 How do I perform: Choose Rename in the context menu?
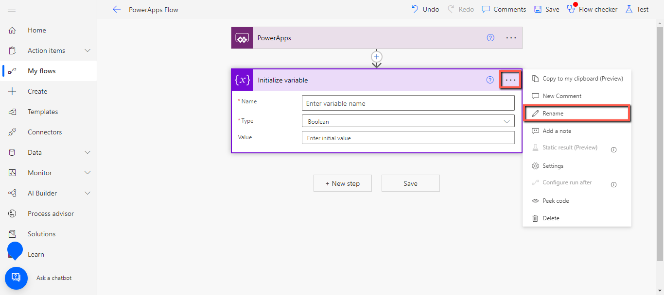577,114
